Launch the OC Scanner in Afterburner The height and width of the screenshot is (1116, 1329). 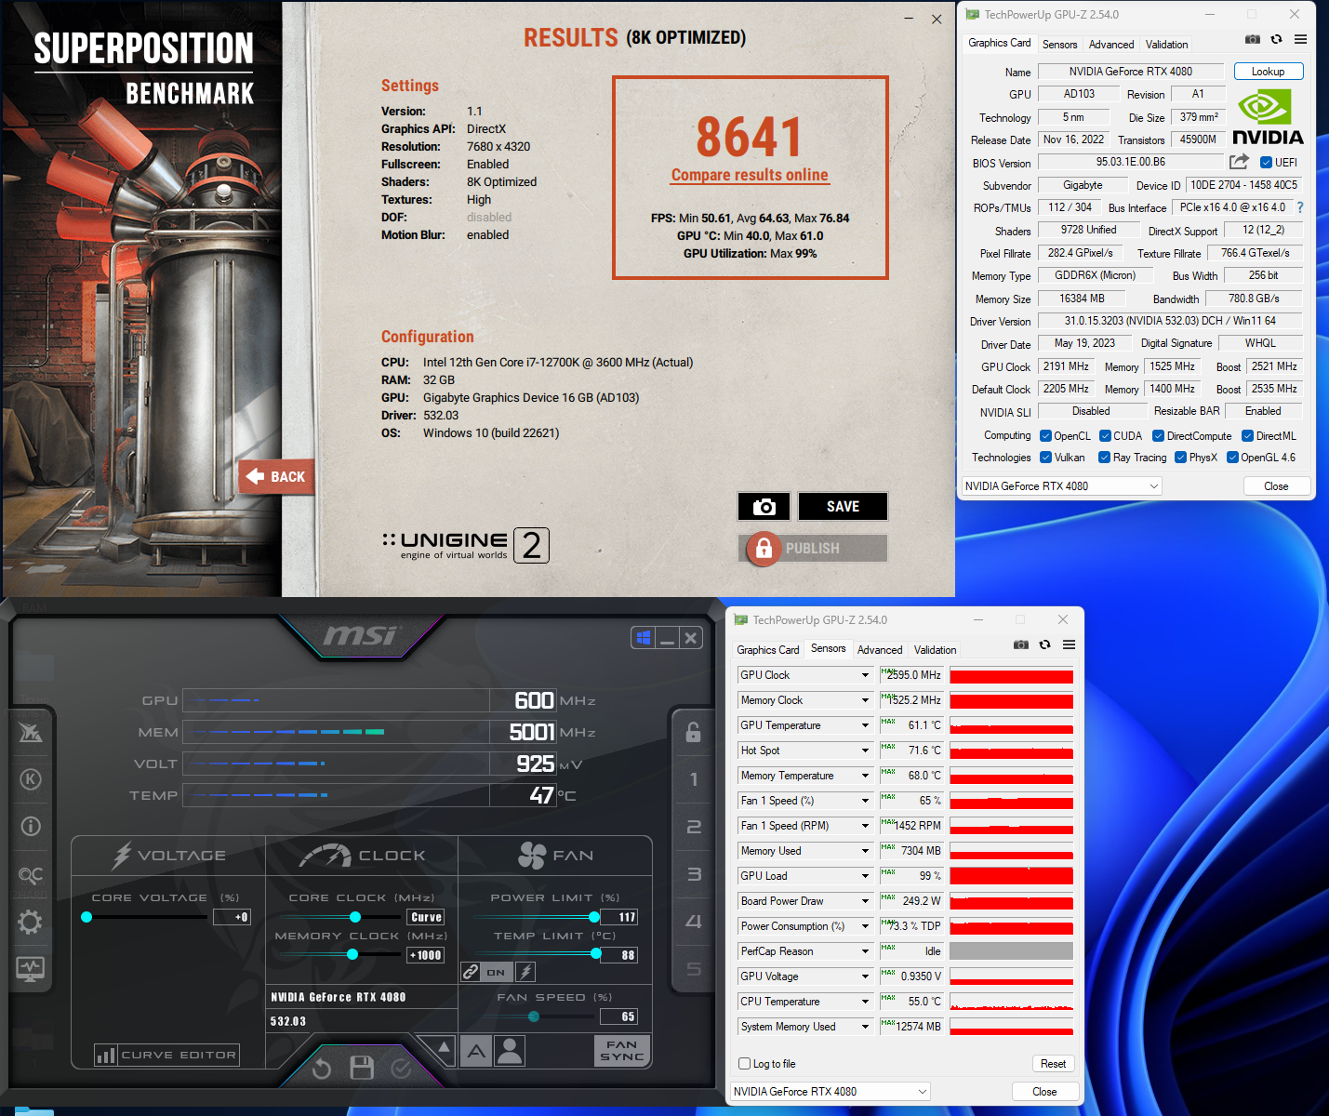pos(31,875)
